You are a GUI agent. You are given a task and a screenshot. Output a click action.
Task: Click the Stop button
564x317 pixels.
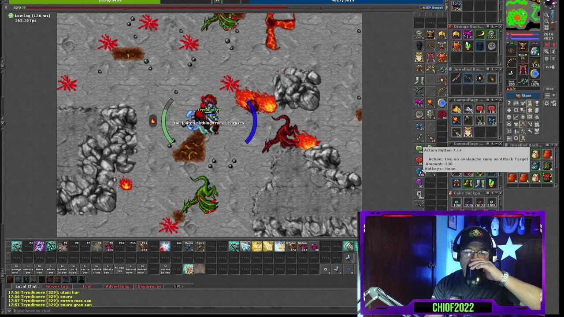coord(550,89)
